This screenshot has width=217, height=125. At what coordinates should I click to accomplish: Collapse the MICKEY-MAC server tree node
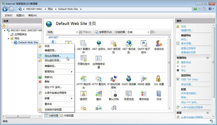point(5,30)
